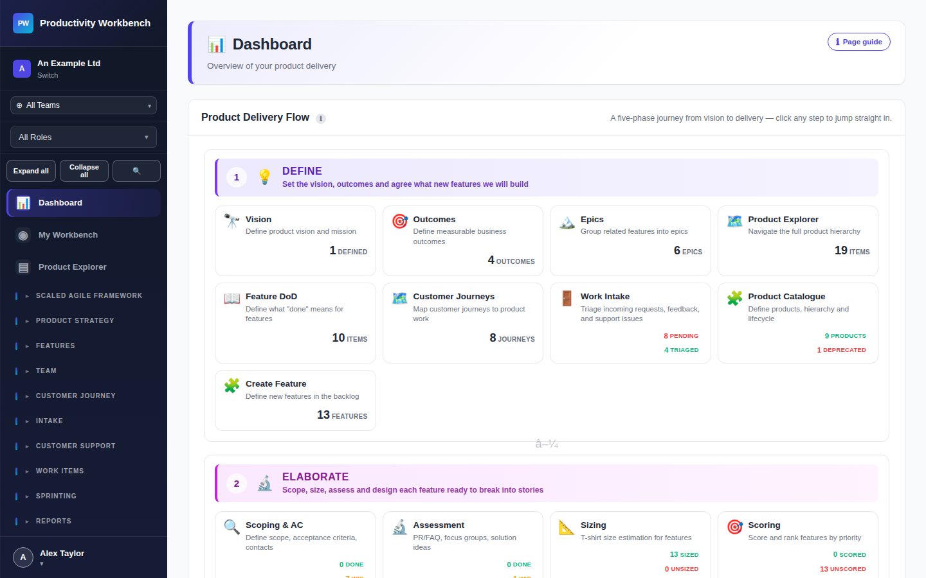Click the search magnifier button in sidebar
Viewport: 926px width, 578px height.
tap(136, 171)
